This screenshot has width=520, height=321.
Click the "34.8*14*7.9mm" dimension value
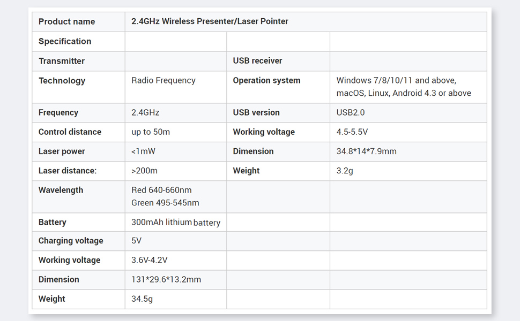pyautogui.click(x=367, y=151)
